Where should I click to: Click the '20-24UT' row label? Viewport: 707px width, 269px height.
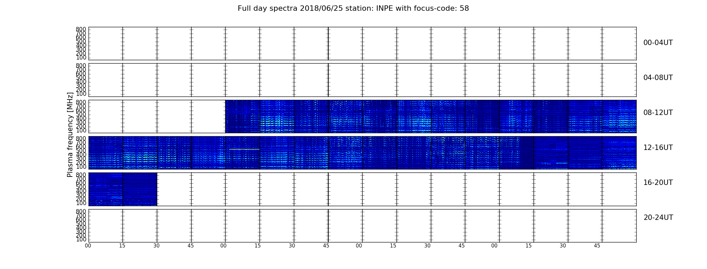(x=658, y=218)
